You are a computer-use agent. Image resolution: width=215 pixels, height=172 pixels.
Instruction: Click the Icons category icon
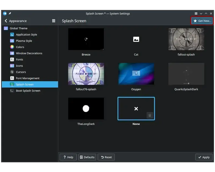[12, 66]
